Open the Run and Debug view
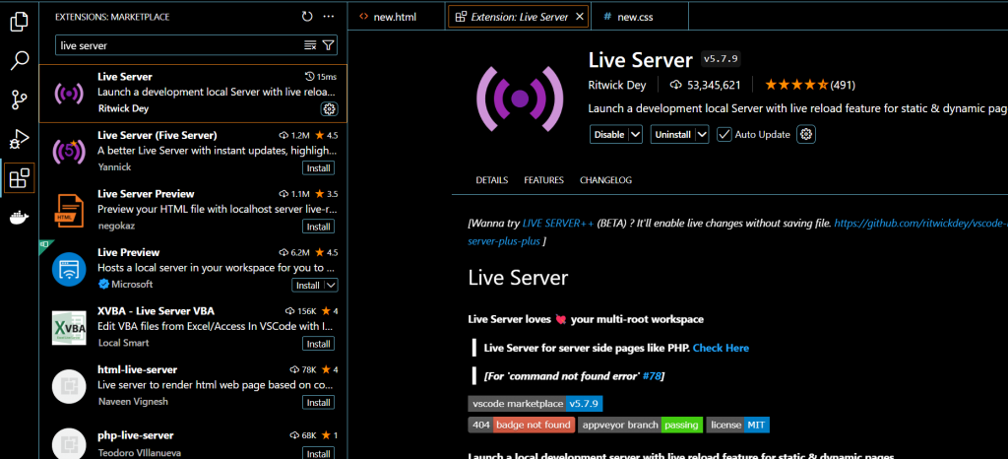Image resolution: width=1008 pixels, height=459 pixels. click(20, 139)
